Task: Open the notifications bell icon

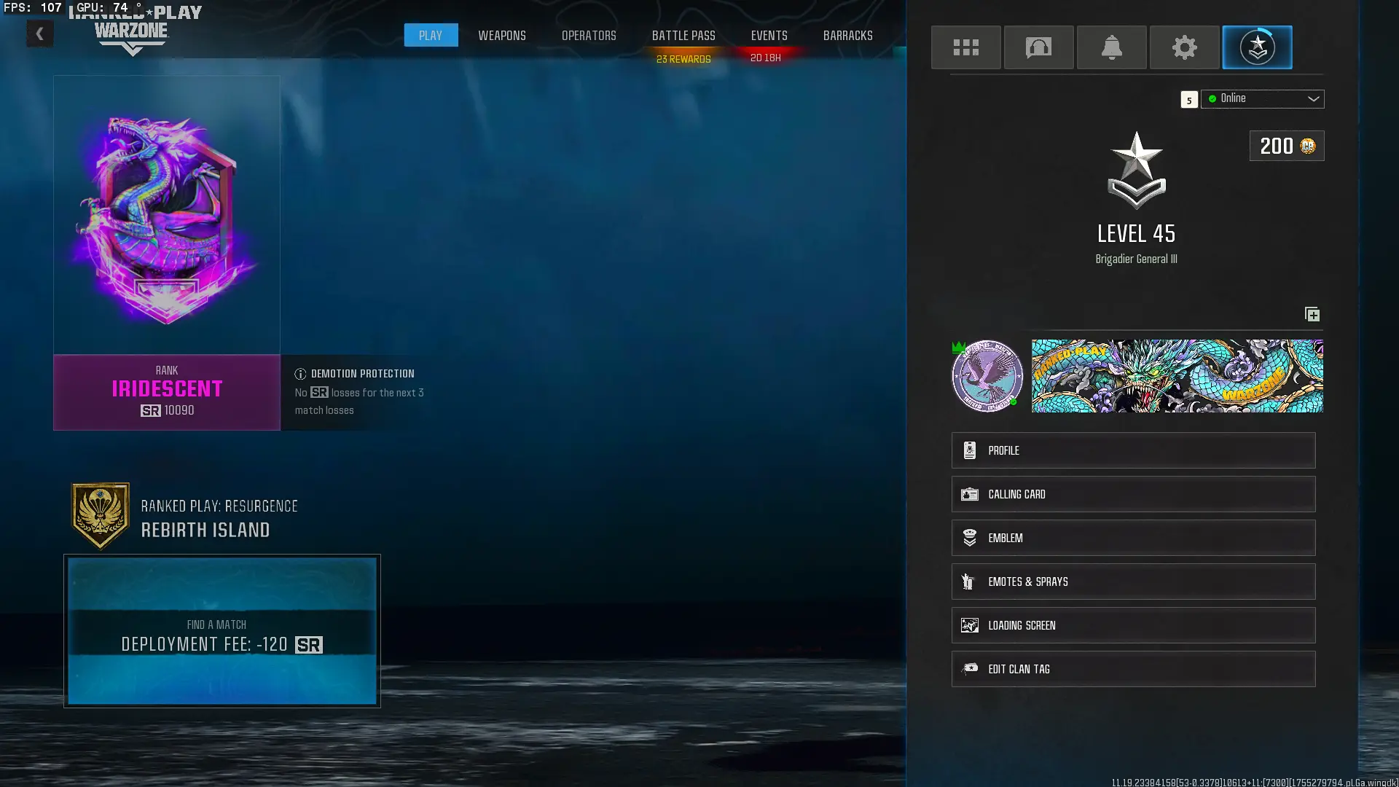Action: pos(1111,47)
